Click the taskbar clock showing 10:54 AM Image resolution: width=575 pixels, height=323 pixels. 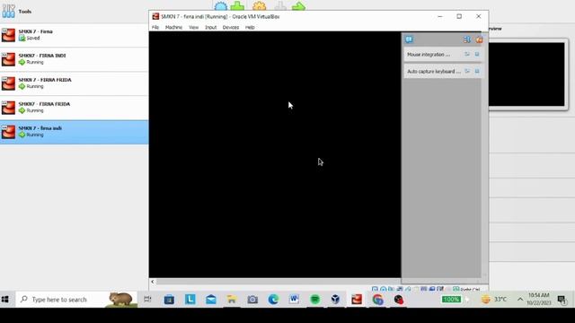[x=539, y=299]
